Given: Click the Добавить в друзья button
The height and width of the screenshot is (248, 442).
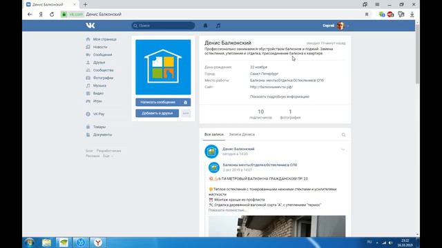Looking at the screenshot, I should (157, 113).
